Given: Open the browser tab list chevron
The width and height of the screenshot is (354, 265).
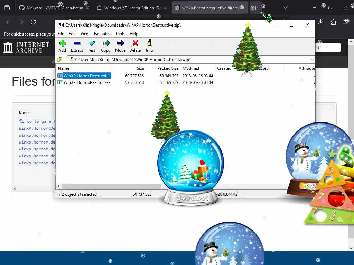Looking at the screenshot, I should [x=286, y=8].
